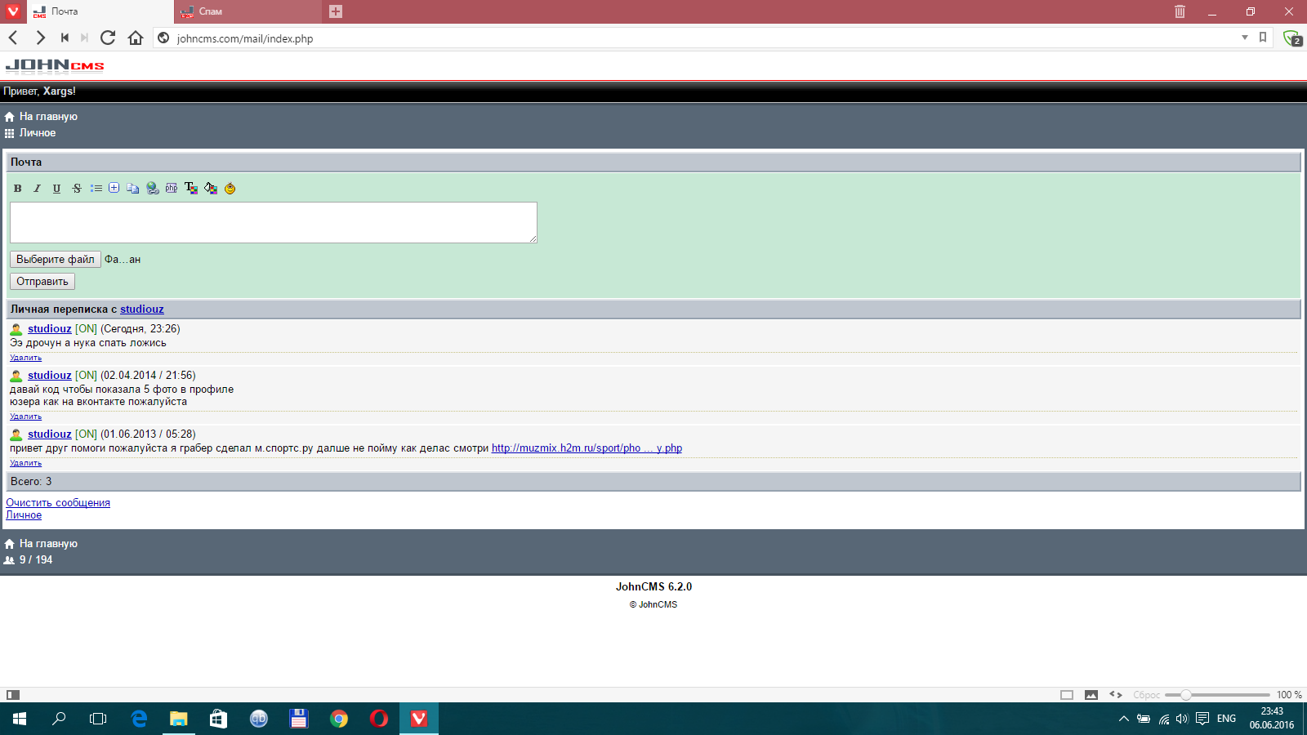
Task: Open the JohnCMS copyright link in the footer
Action: 658,605
